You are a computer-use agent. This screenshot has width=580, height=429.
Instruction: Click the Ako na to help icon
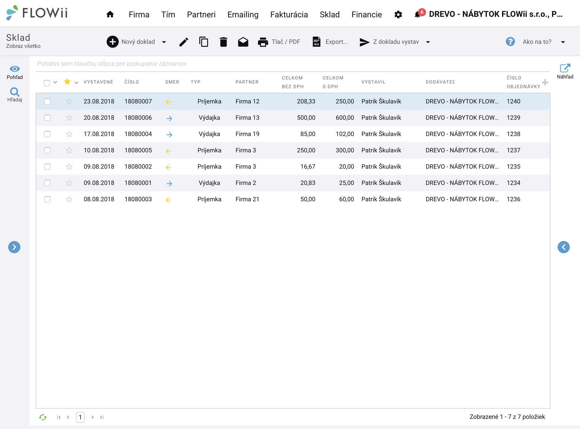click(510, 42)
